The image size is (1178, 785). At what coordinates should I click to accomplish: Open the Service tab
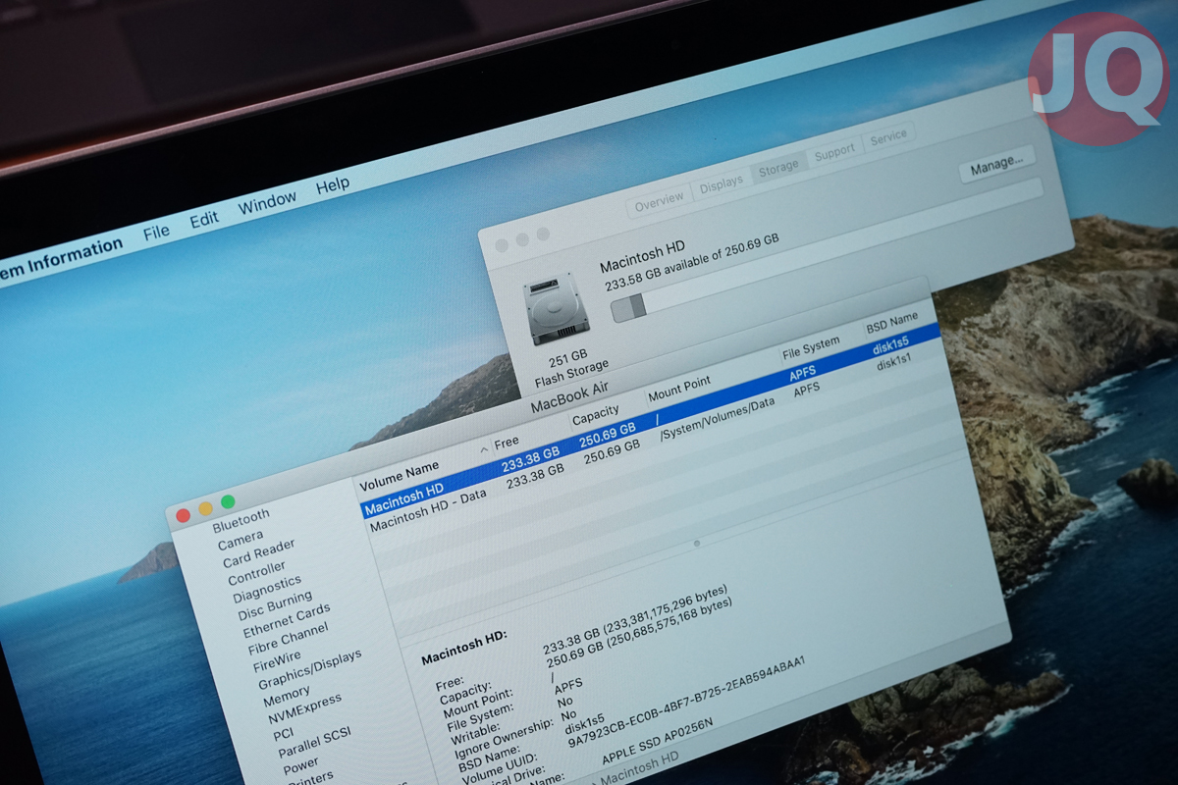coord(888,137)
